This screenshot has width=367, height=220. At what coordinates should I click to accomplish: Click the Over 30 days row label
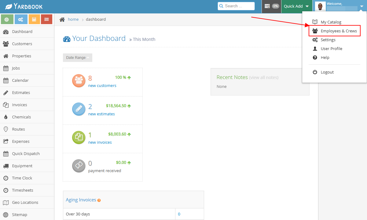(x=78, y=214)
